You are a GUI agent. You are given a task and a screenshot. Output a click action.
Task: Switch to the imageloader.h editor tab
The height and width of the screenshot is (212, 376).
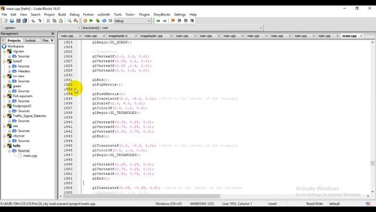[118, 36]
